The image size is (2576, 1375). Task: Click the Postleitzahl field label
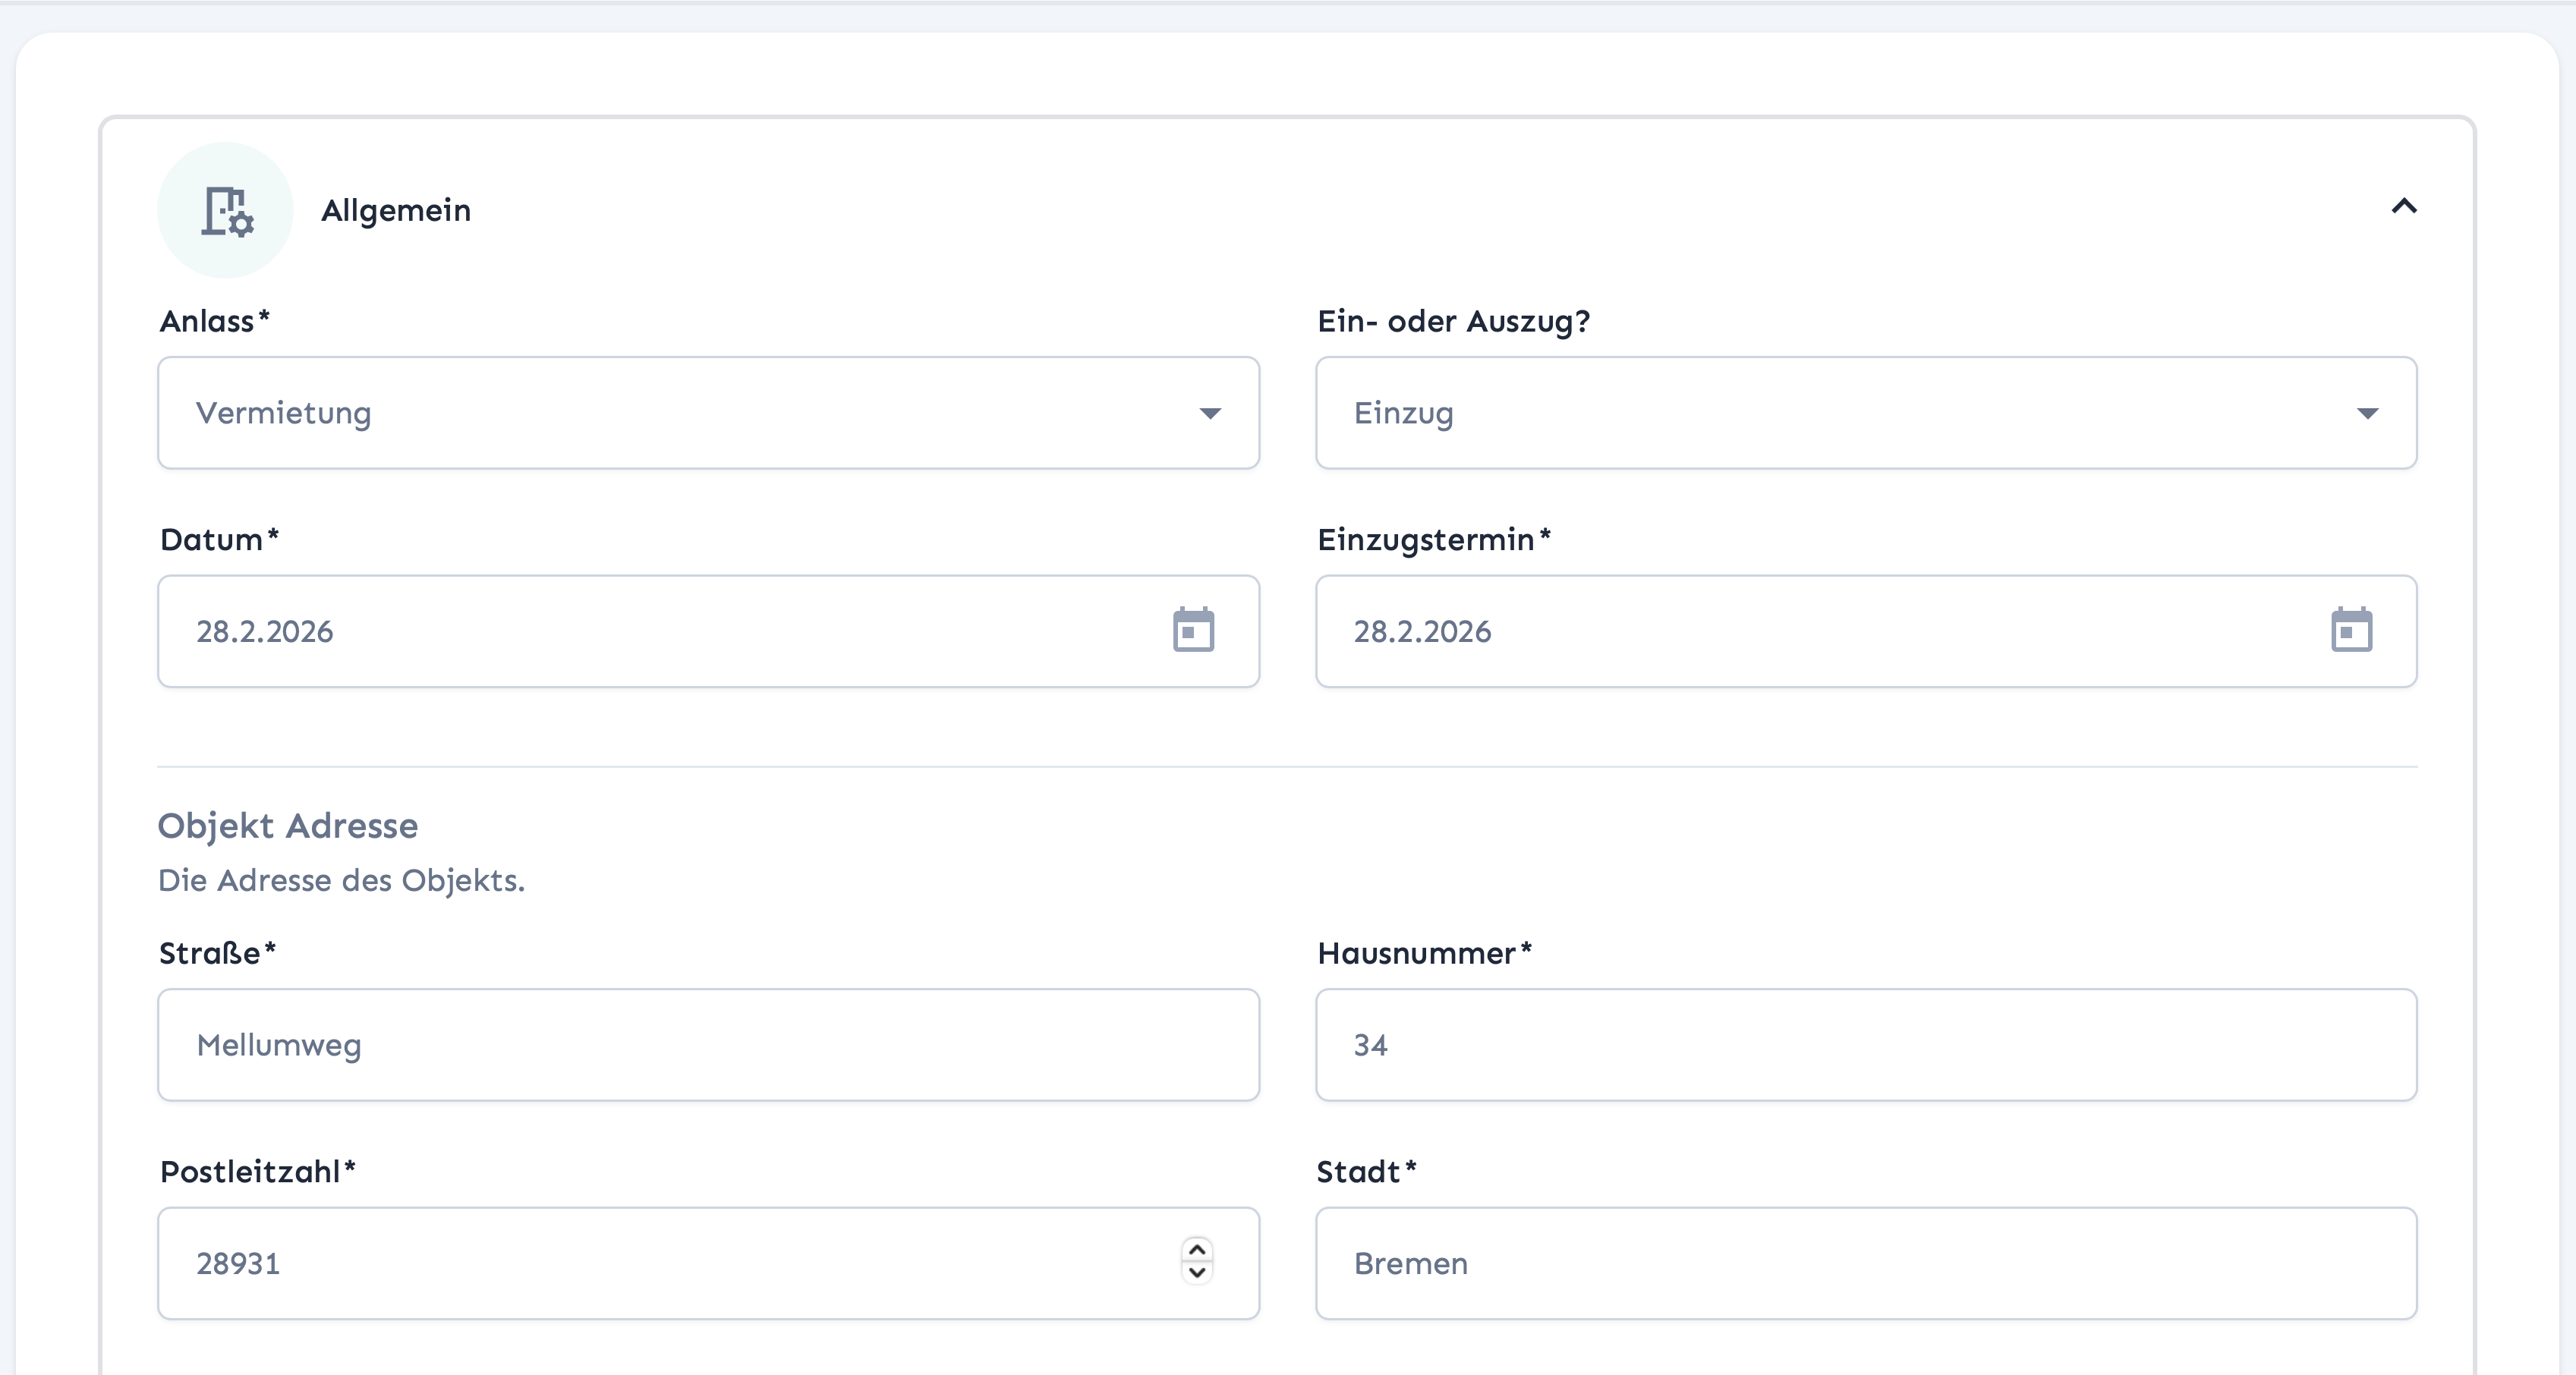coord(250,1172)
